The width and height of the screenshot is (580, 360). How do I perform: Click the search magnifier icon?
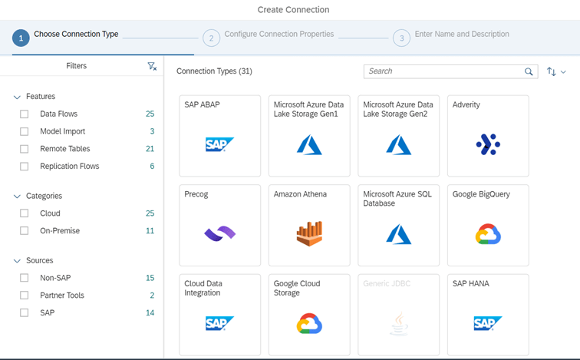(x=529, y=71)
